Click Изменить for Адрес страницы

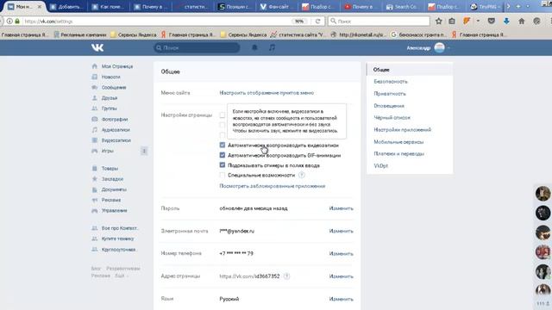tap(342, 276)
